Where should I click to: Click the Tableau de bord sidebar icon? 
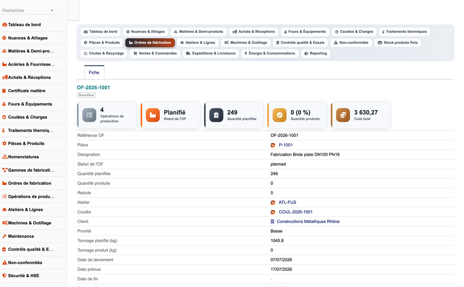pyautogui.click(x=5, y=25)
